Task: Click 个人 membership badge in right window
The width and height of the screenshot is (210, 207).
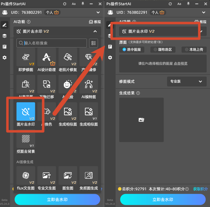Action: coord(158,12)
